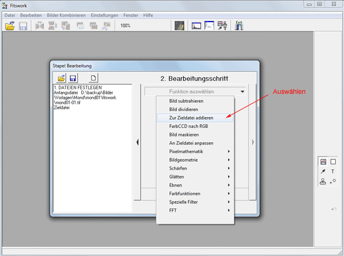Open the Einstellungen menu
This screenshot has height=256, width=344.
(104, 16)
